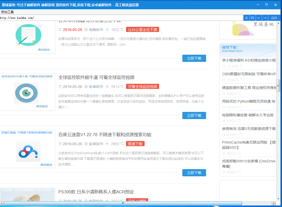Click the vertical scrollbar thumb
The height and width of the screenshot is (207, 282).
point(278,86)
